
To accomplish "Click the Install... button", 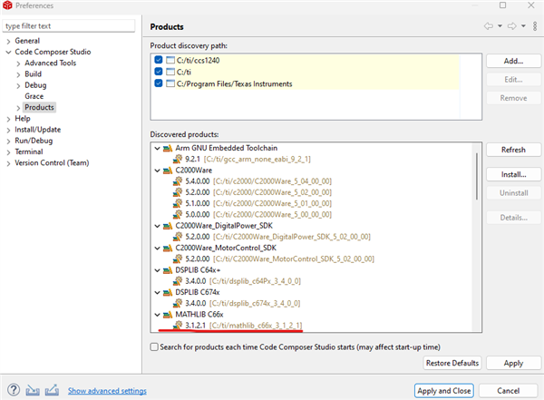I will click(x=513, y=174).
